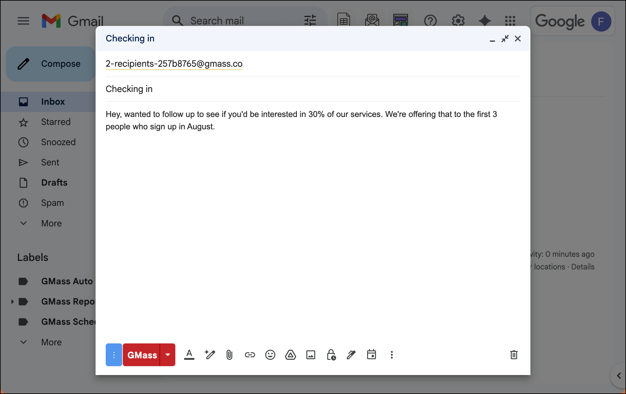626x394 pixels.
Task: Open the emoji picker
Action: coord(270,355)
